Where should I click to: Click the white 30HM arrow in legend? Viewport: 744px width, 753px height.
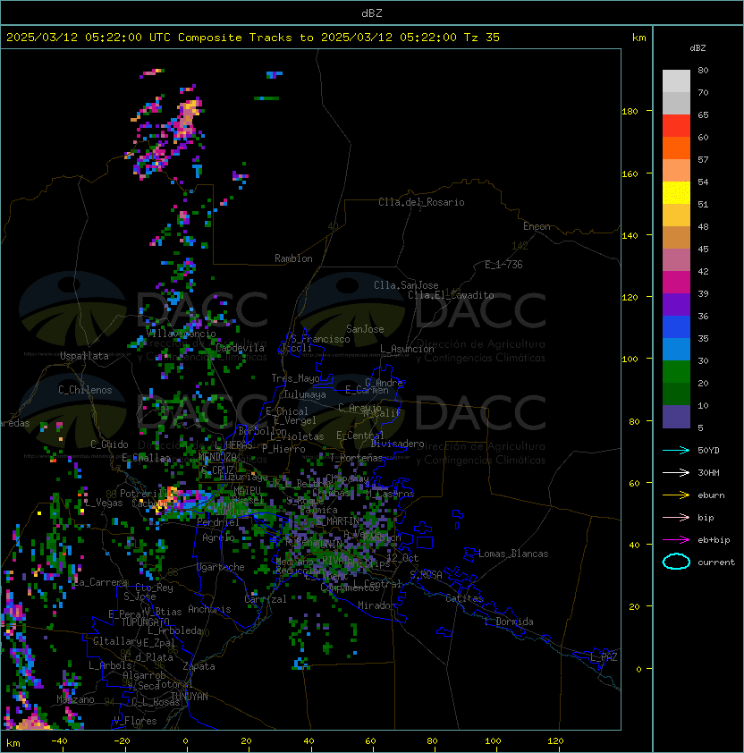pyautogui.click(x=676, y=472)
